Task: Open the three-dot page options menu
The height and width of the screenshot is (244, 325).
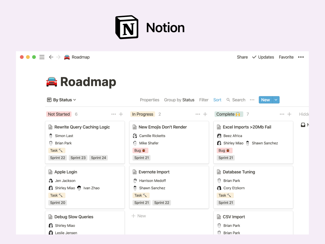Action: tap(301, 57)
